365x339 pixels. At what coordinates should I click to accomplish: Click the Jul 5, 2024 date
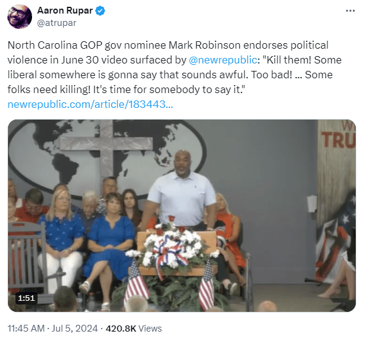click(75, 329)
